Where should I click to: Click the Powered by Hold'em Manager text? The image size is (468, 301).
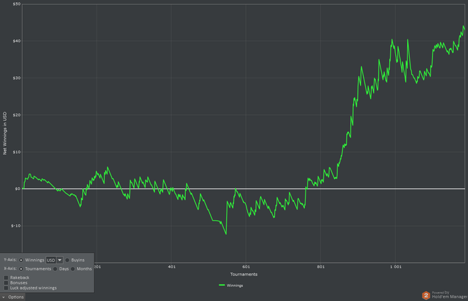449,295
